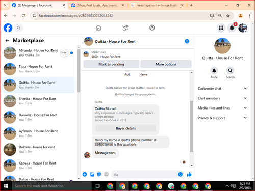Screen dimensions: 255x191
Task: Open the notifications bell with badge
Action: click(232, 28)
